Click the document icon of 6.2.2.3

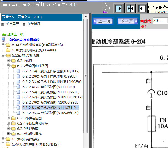(x=18, y=81)
